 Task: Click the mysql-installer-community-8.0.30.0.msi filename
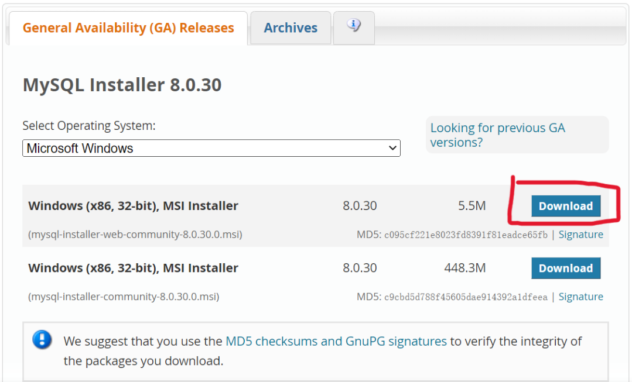pyautogui.click(x=124, y=297)
